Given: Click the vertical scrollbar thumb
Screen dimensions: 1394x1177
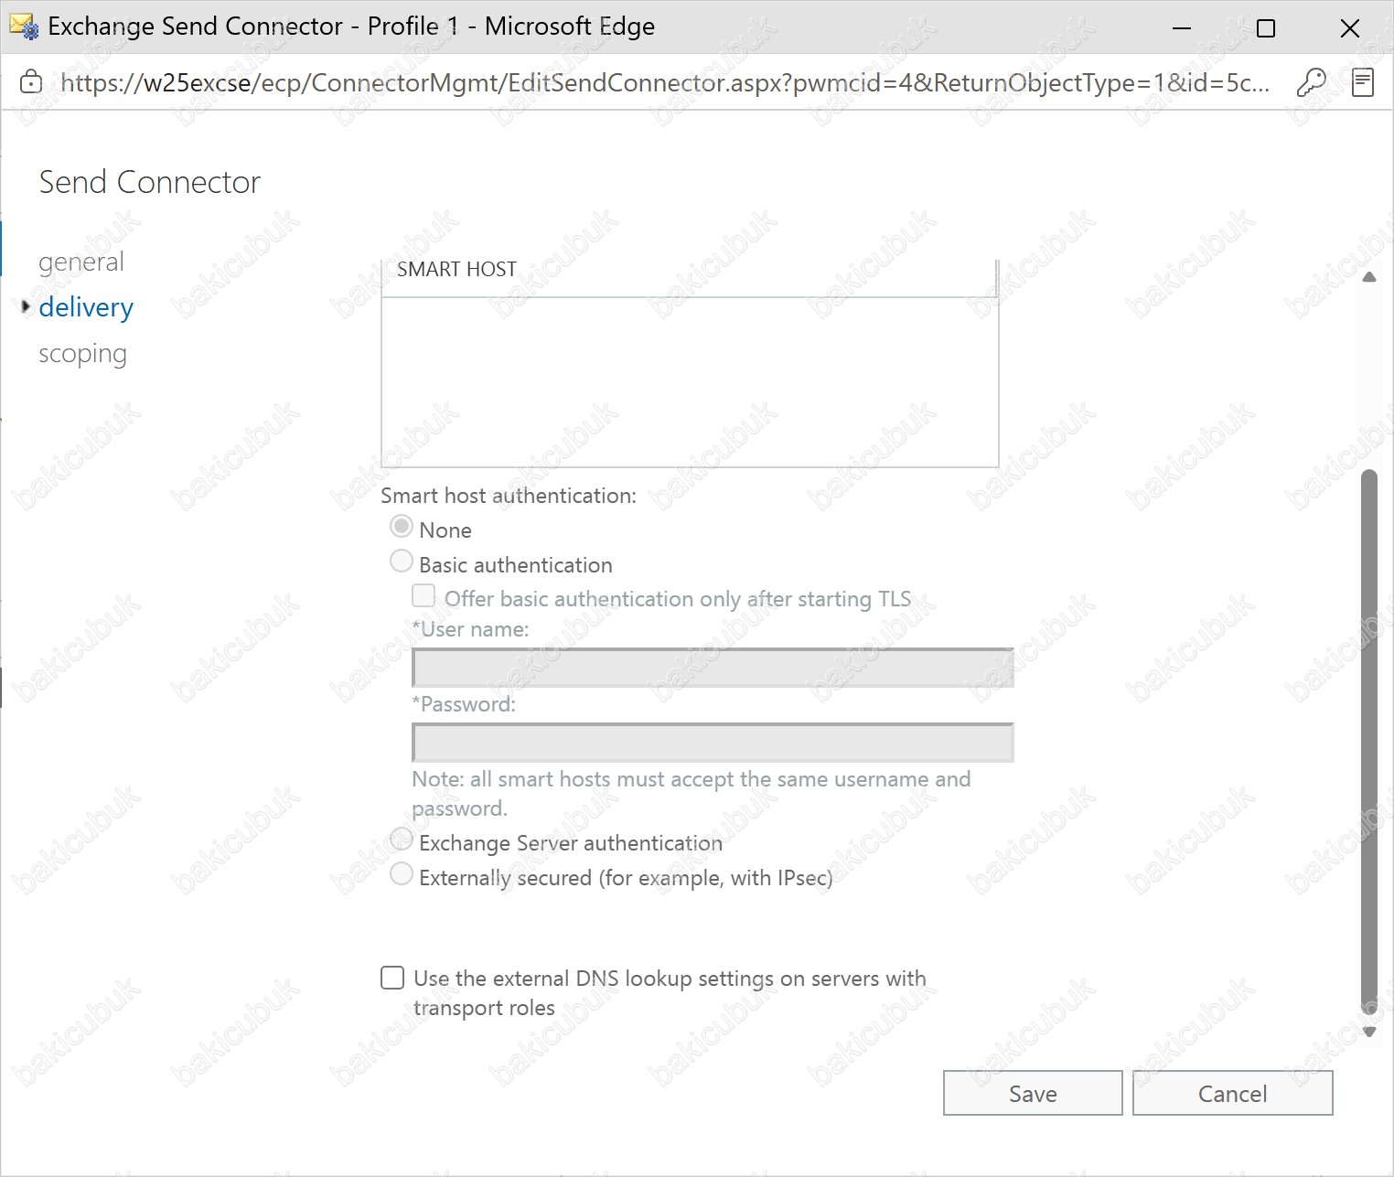Looking at the screenshot, I should [x=1369, y=741].
